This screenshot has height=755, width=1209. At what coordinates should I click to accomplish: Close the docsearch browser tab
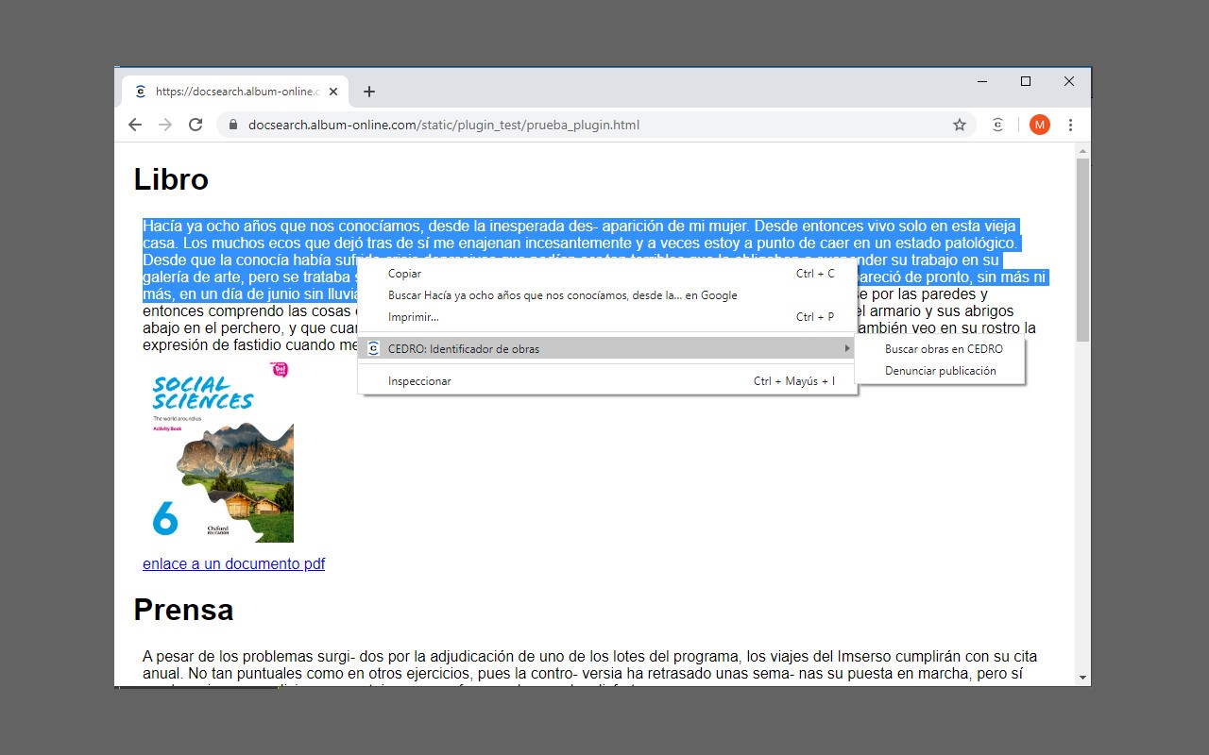tap(333, 92)
